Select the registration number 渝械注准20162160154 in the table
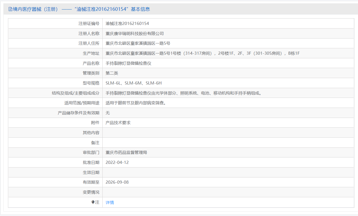Screen dimensions: 358x216 coord(127,23)
